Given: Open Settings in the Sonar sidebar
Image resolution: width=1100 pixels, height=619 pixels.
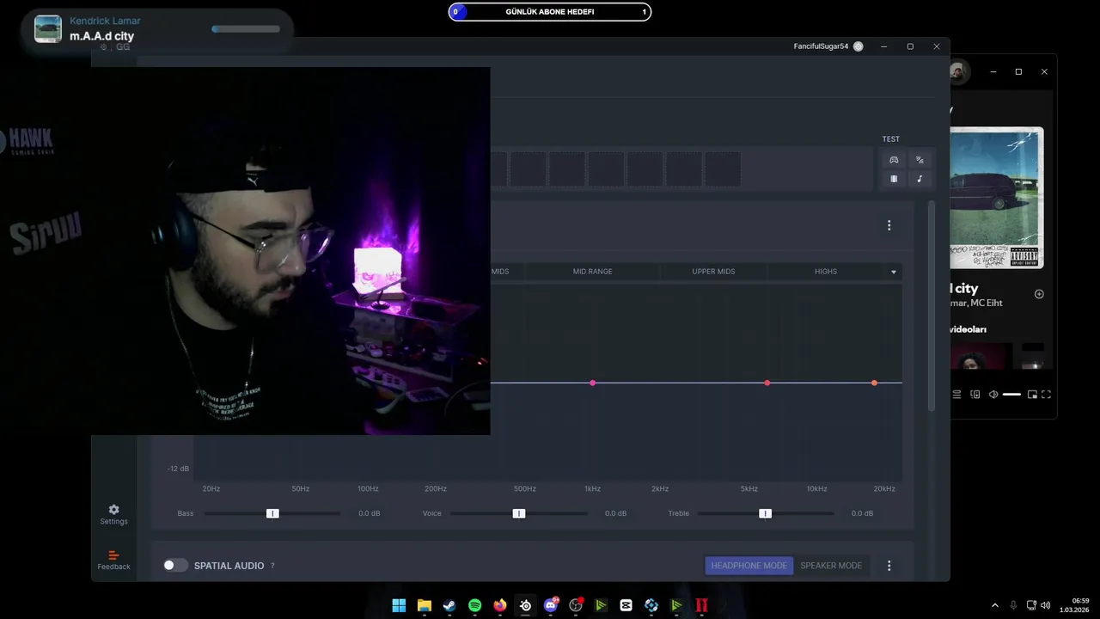Looking at the screenshot, I should [x=113, y=514].
